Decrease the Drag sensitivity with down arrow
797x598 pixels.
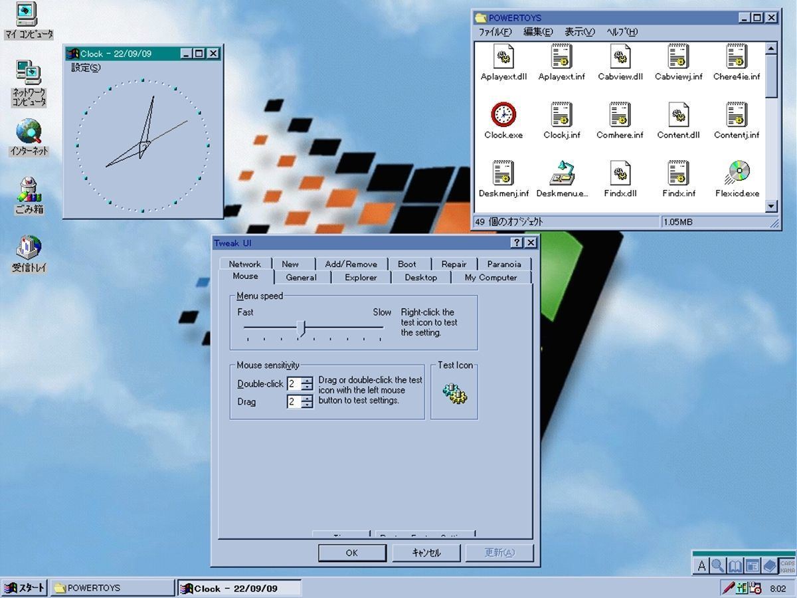(x=308, y=405)
